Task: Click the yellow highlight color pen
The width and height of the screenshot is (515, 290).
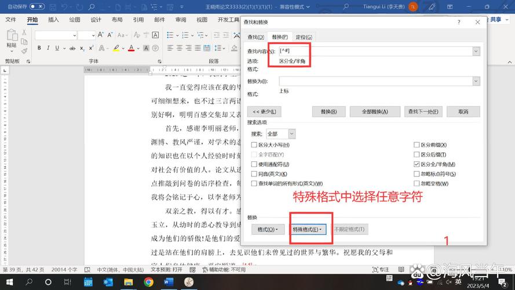Action: coord(116,48)
